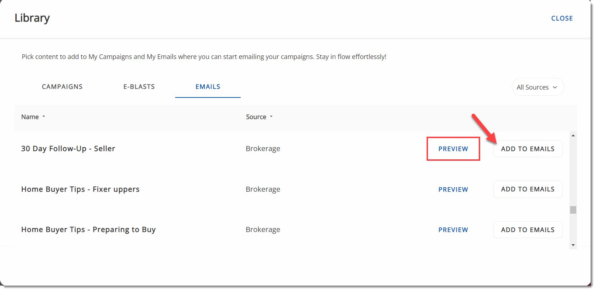Add 30 Day Follow-Up - Seller to emails
Screen dimensions: 596x291
point(527,149)
